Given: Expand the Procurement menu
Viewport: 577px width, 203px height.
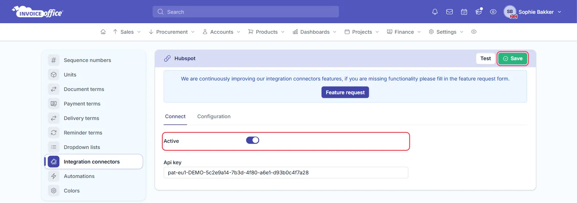Looking at the screenshot, I should pos(172,32).
